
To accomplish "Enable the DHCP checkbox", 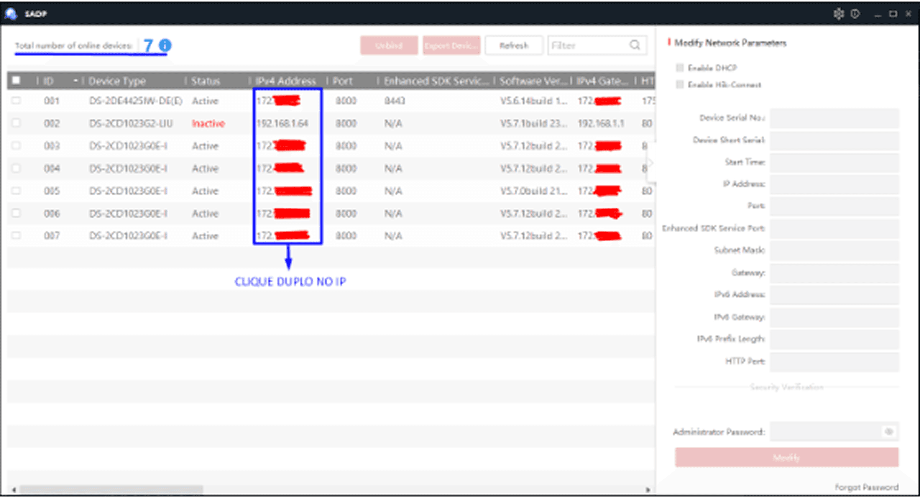I will coord(680,68).
